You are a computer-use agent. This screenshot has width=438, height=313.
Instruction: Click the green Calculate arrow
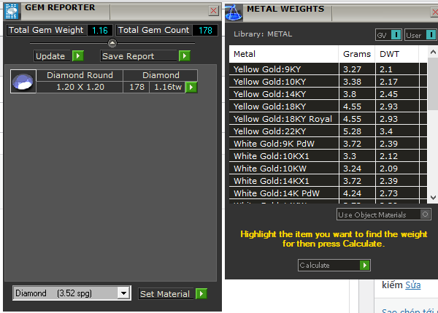click(364, 266)
